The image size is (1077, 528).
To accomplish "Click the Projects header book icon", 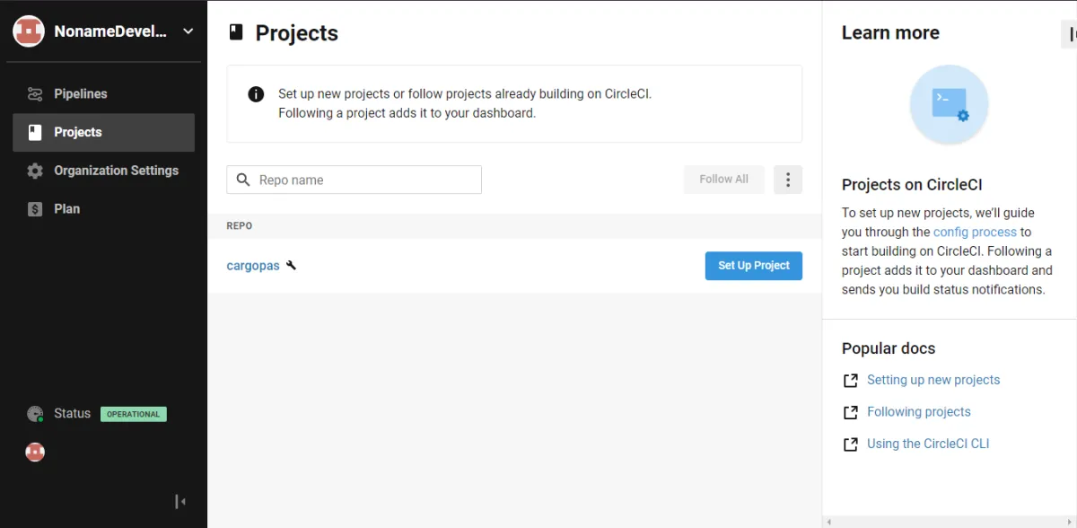I will pyautogui.click(x=236, y=33).
